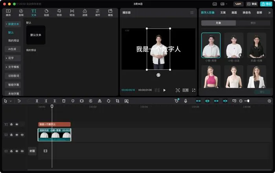Screen dimensions: 275x173
Task: Open the 音频 audio tab in top toolbar
Action: click(21, 13)
